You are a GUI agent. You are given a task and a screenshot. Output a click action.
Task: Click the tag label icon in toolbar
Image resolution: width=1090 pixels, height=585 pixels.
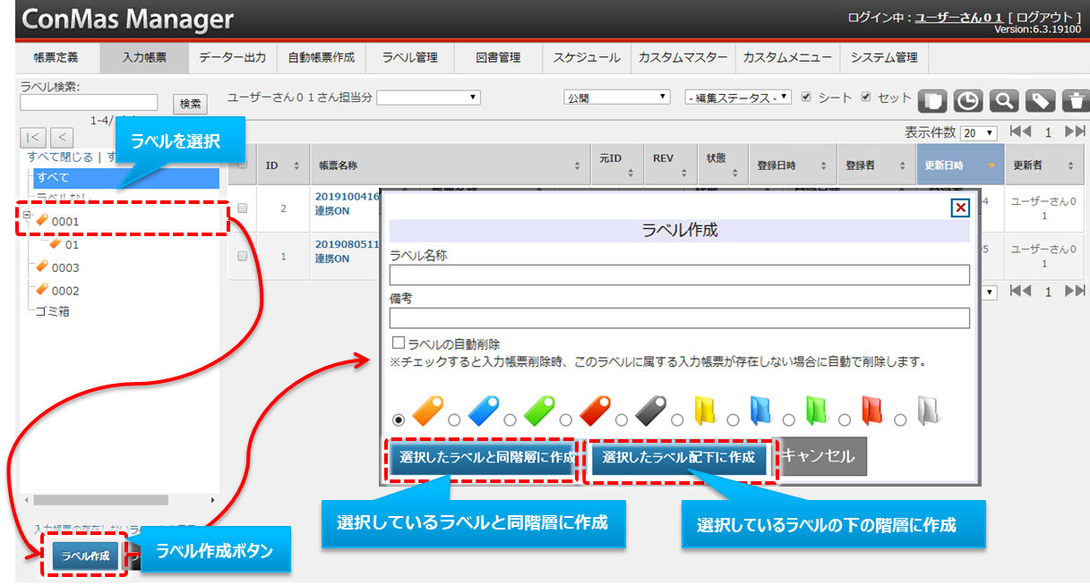1039,101
